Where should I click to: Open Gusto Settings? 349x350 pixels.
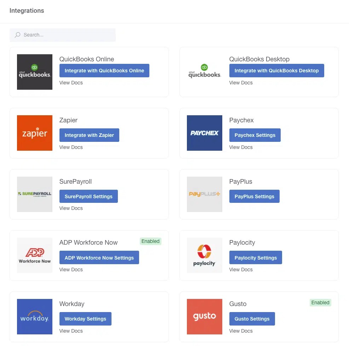[x=252, y=319]
